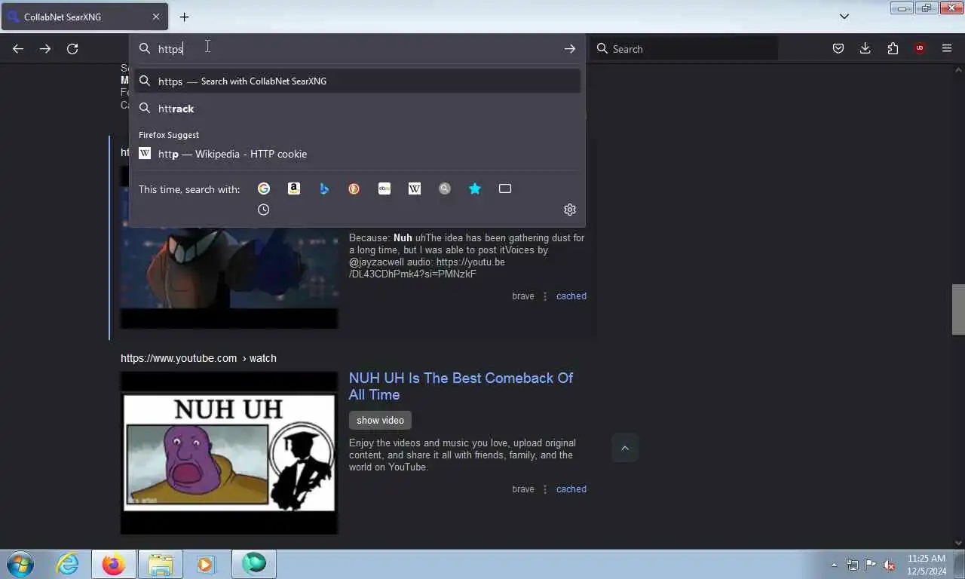
Task: Search this time with DuckDuckGo
Action: [x=354, y=188]
